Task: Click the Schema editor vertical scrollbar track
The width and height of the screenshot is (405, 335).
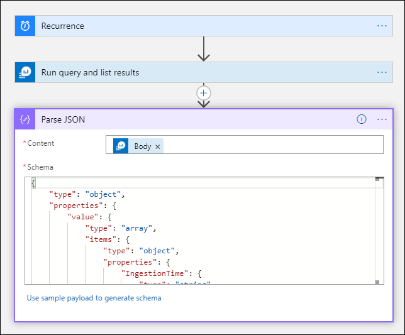Action: tap(379, 233)
